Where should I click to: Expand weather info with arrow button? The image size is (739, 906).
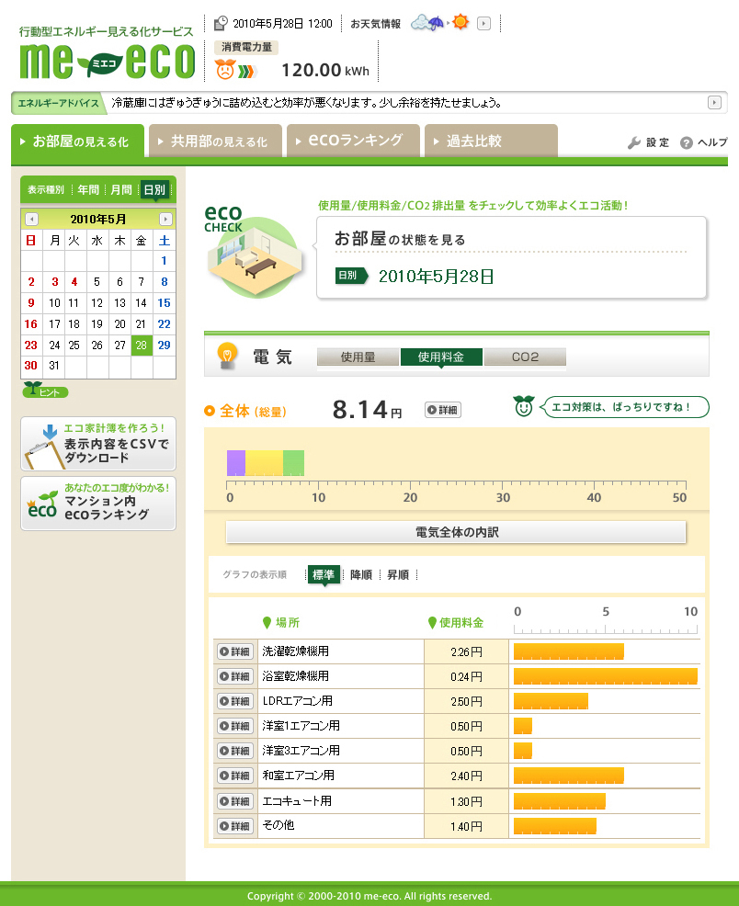[484, 24]
